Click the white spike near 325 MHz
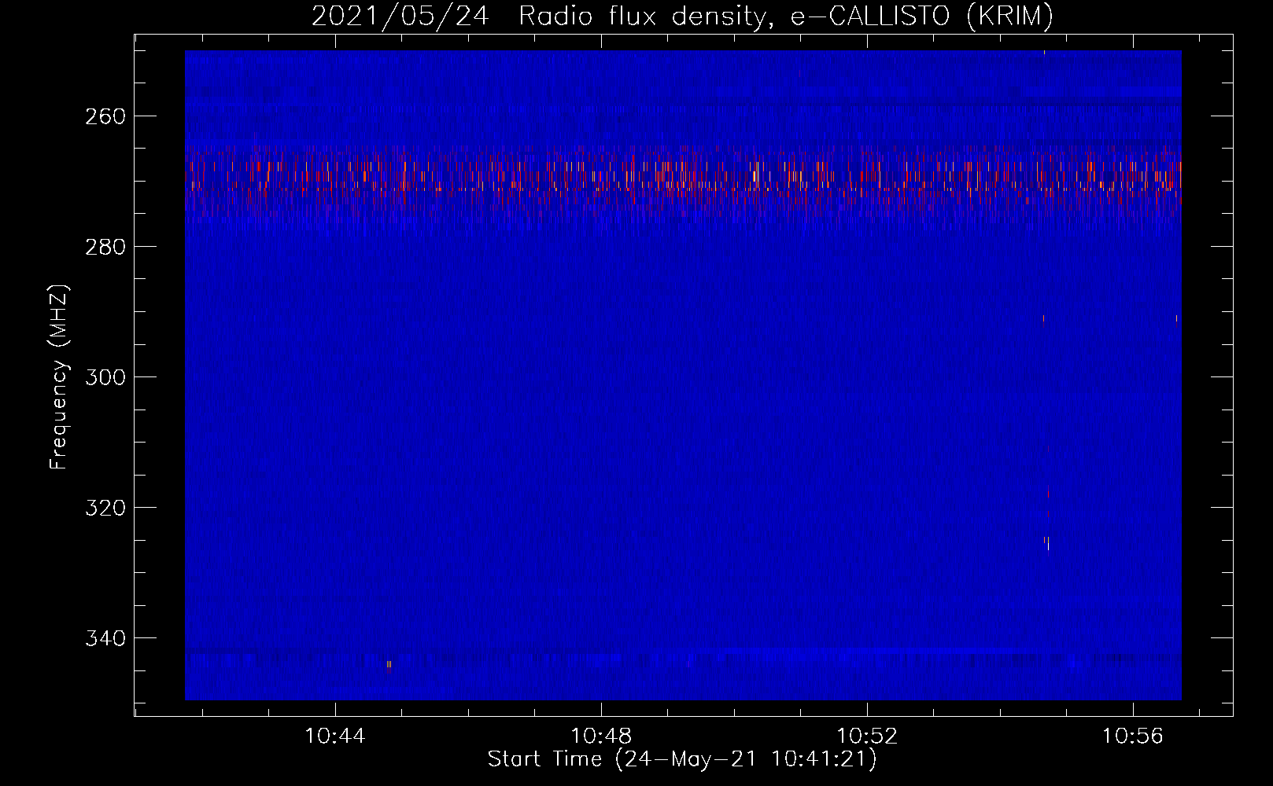 (x=1047, y=542)
